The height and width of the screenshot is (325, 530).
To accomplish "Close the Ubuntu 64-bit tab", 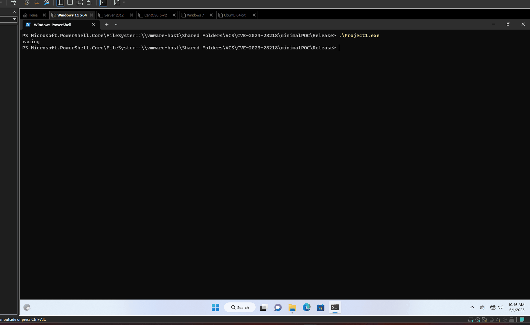I will coord(254,15).
